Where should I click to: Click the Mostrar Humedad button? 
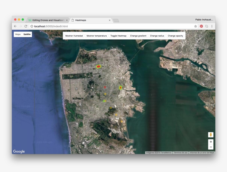click(74, 36)
